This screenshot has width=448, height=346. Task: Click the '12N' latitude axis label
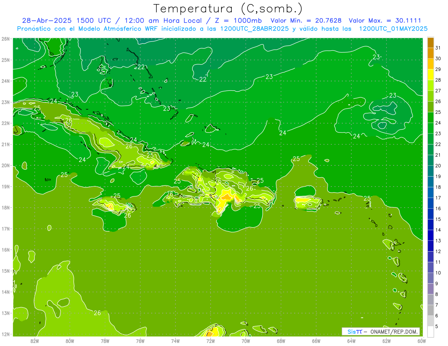click(6, 334)
